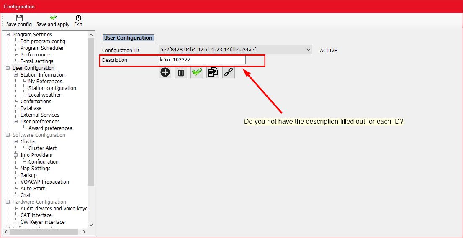Open My References

pyautogui.click(x=45, y=82)
